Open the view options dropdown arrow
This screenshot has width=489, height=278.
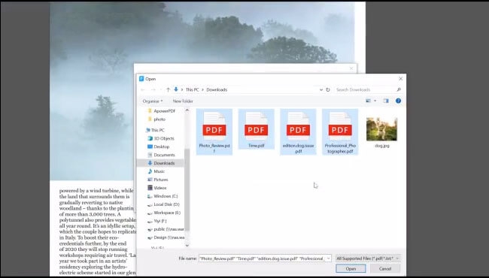point(375,101)
